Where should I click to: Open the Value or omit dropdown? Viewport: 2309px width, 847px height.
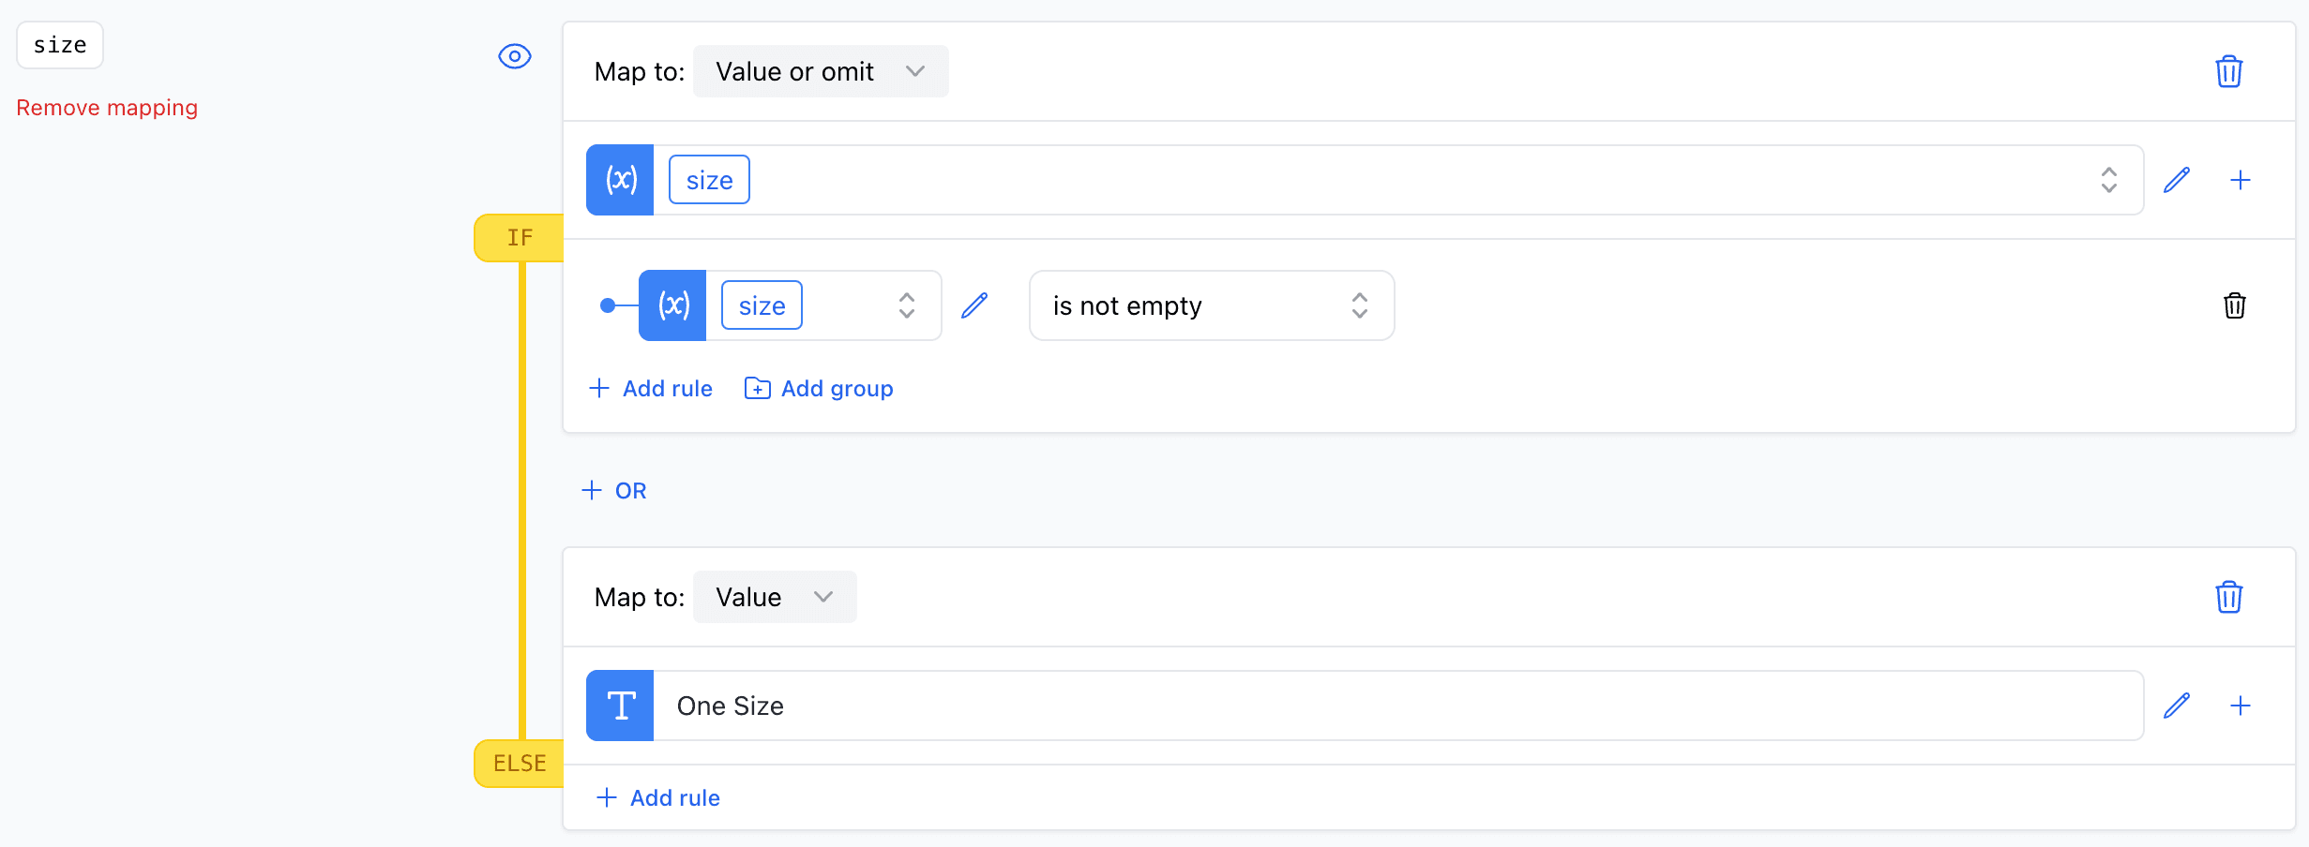tap(821, 70)
